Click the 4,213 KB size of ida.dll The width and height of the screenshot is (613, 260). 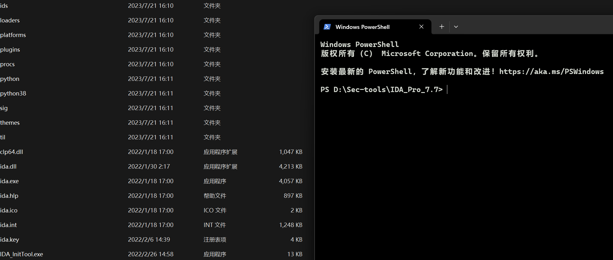291,166
